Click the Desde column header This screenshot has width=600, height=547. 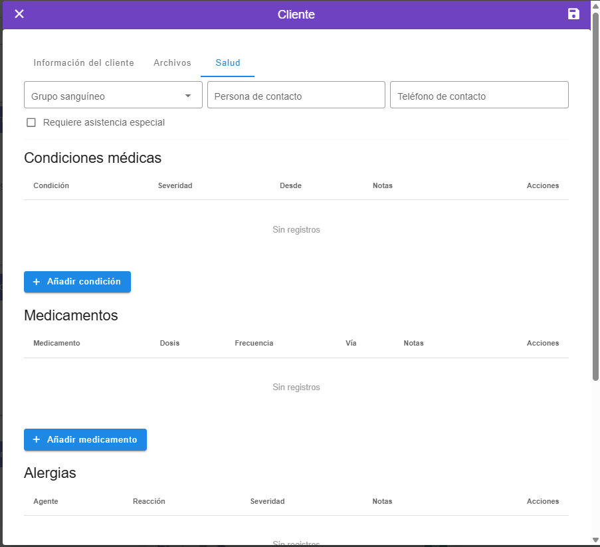tap(290, 186)
